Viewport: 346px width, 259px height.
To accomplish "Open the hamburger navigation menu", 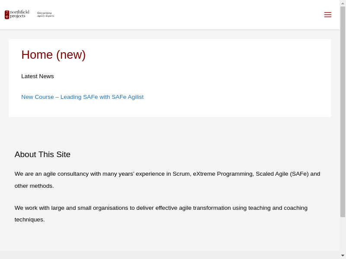I will (327, 15).
